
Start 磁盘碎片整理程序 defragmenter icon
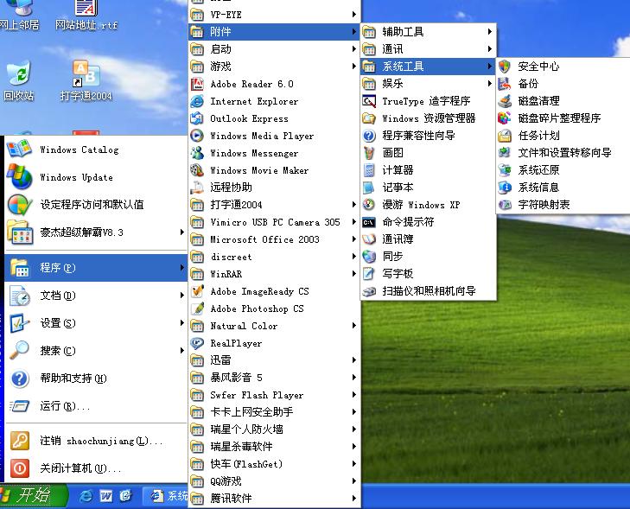[x=504, y=118]
